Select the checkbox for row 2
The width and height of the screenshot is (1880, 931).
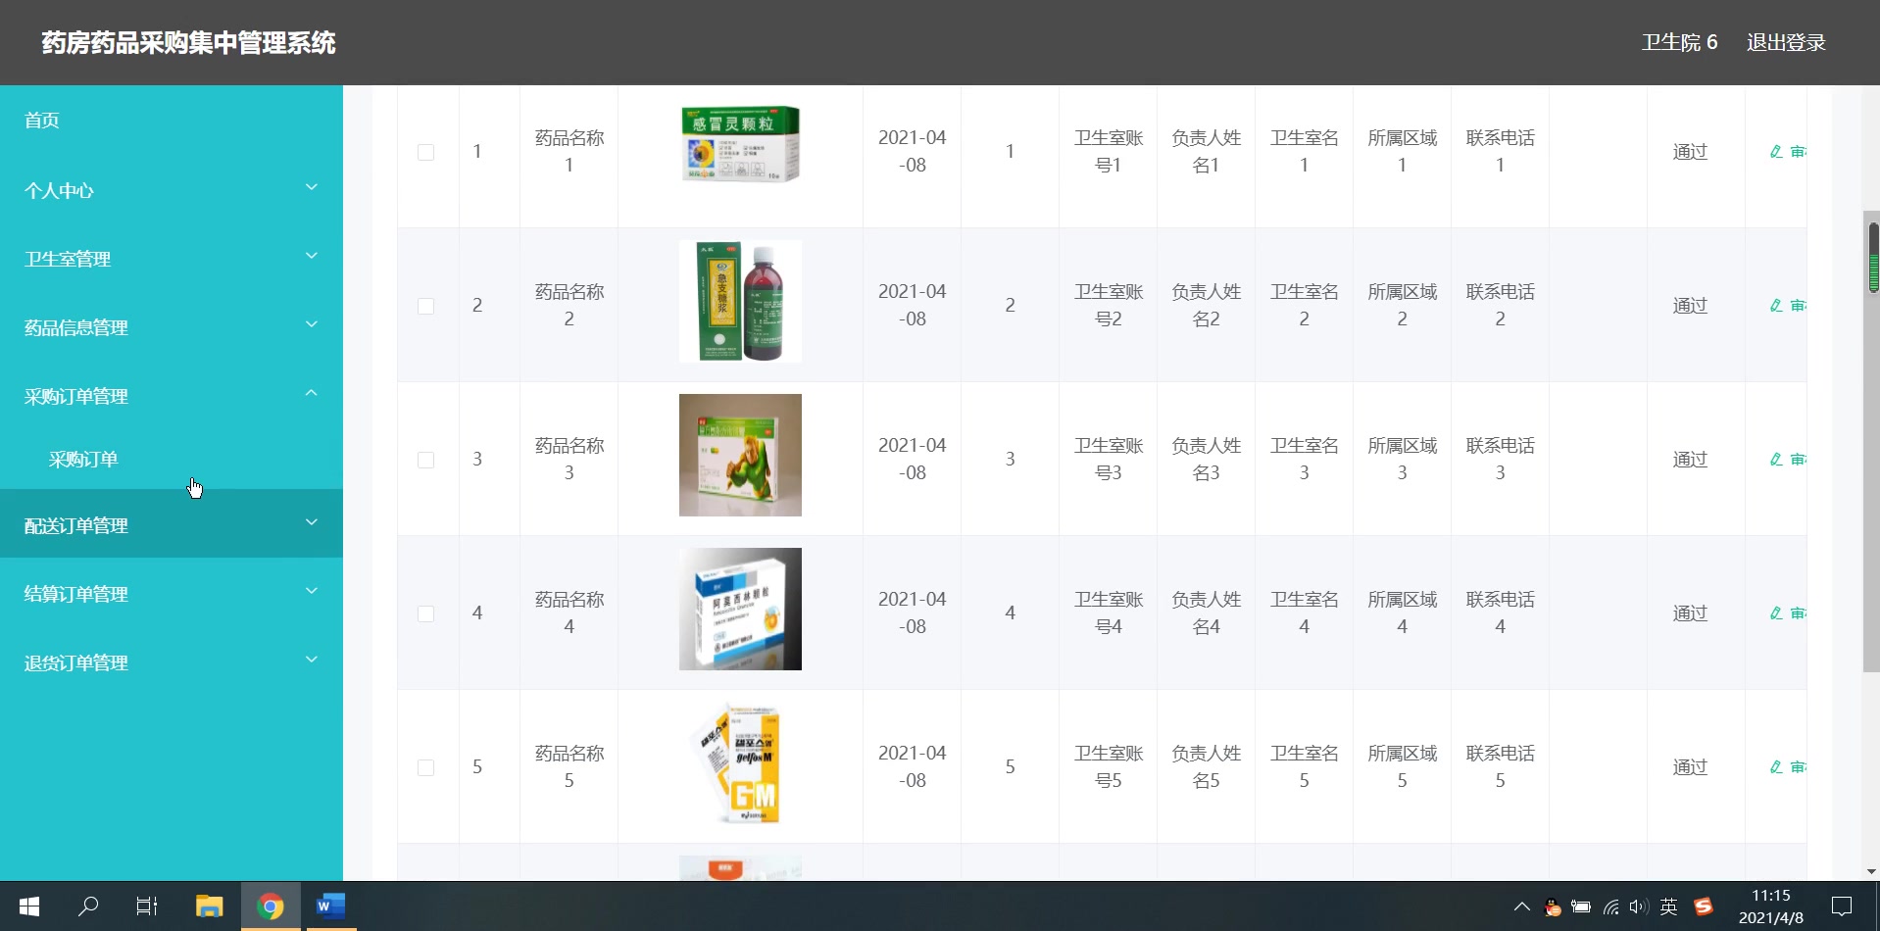[425, 306]
